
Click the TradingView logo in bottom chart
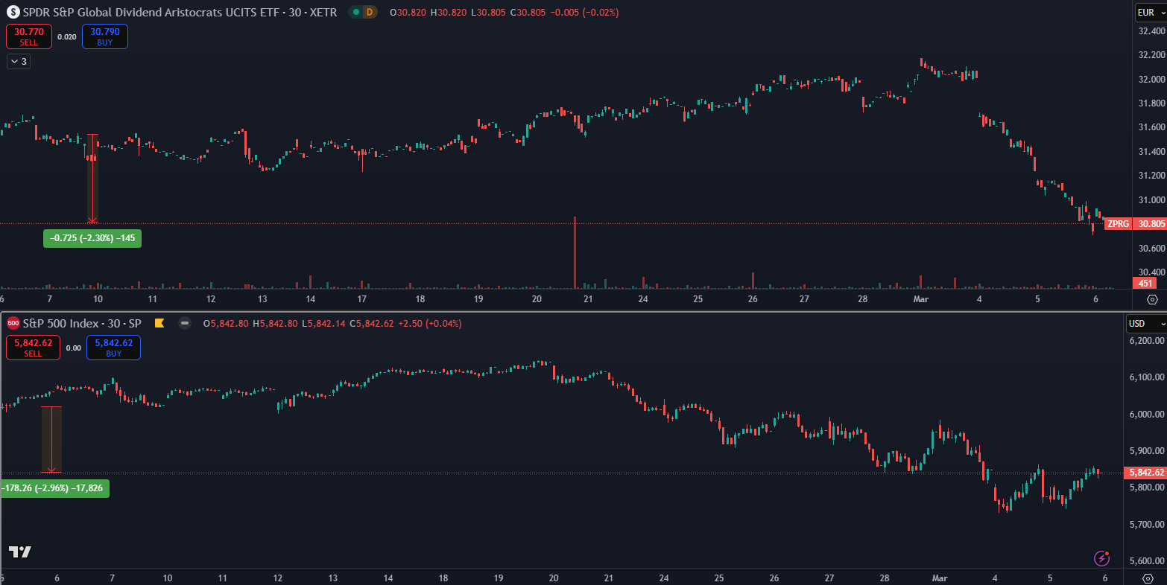20,552
